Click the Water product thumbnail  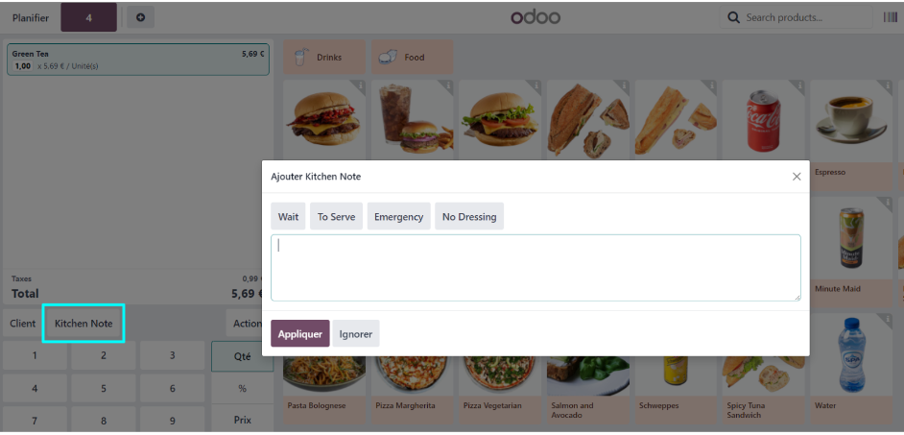(x=851, y=354)
